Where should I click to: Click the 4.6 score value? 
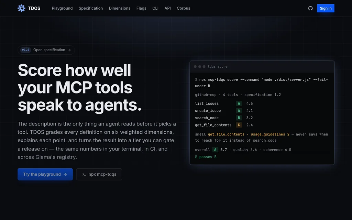coord(250,103)
